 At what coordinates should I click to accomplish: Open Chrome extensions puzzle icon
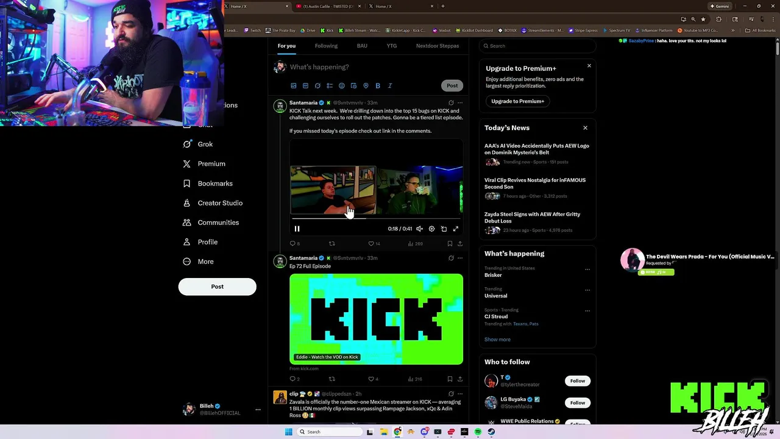pos(718,19)
